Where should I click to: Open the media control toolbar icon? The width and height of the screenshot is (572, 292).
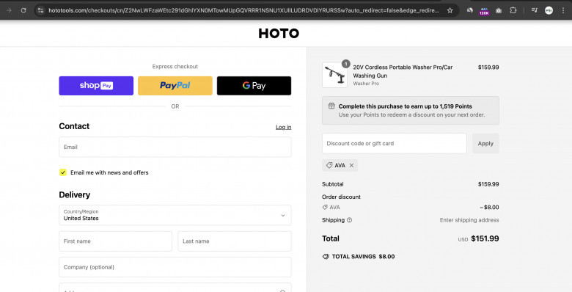pyautogui.click(x=535, y=10)
